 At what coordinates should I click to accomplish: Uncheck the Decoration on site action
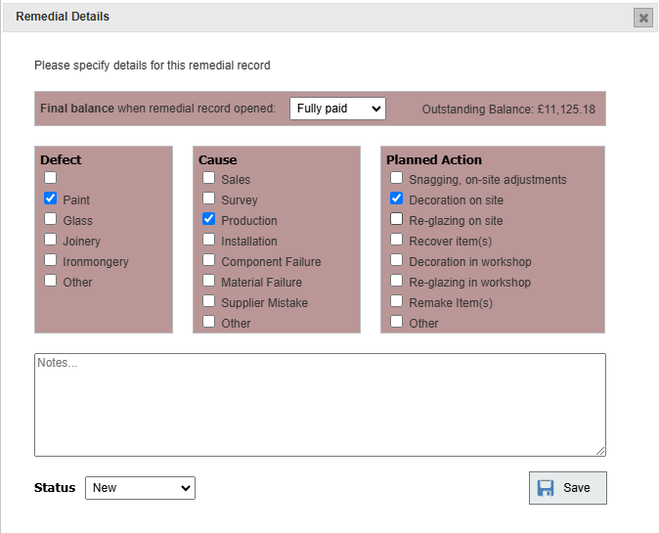click(397, 199)
